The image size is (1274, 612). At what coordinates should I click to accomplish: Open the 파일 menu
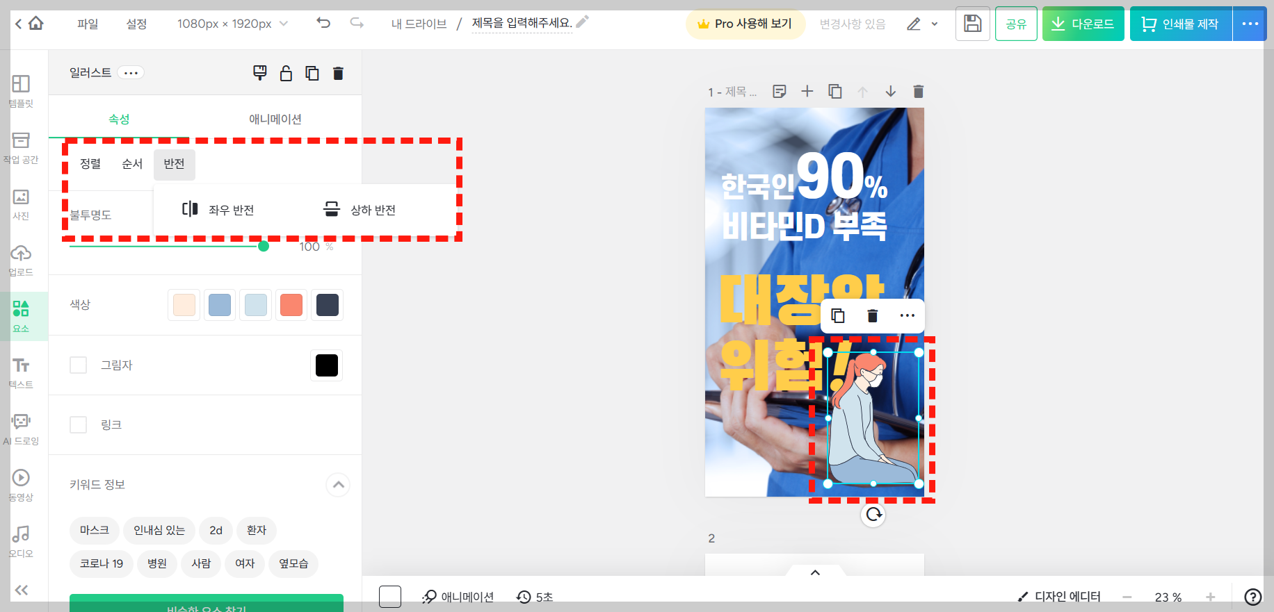(x=88, y=24)
